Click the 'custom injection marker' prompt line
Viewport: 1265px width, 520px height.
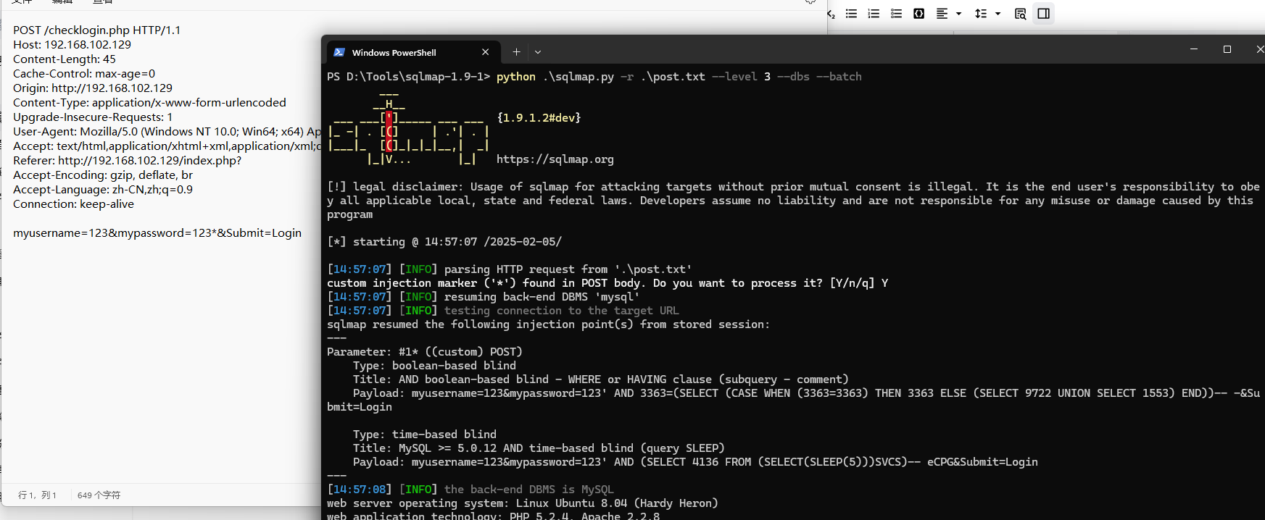(x=607, y=283)
